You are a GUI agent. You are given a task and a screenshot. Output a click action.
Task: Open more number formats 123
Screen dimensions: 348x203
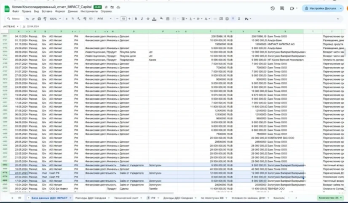pos(91,19)
